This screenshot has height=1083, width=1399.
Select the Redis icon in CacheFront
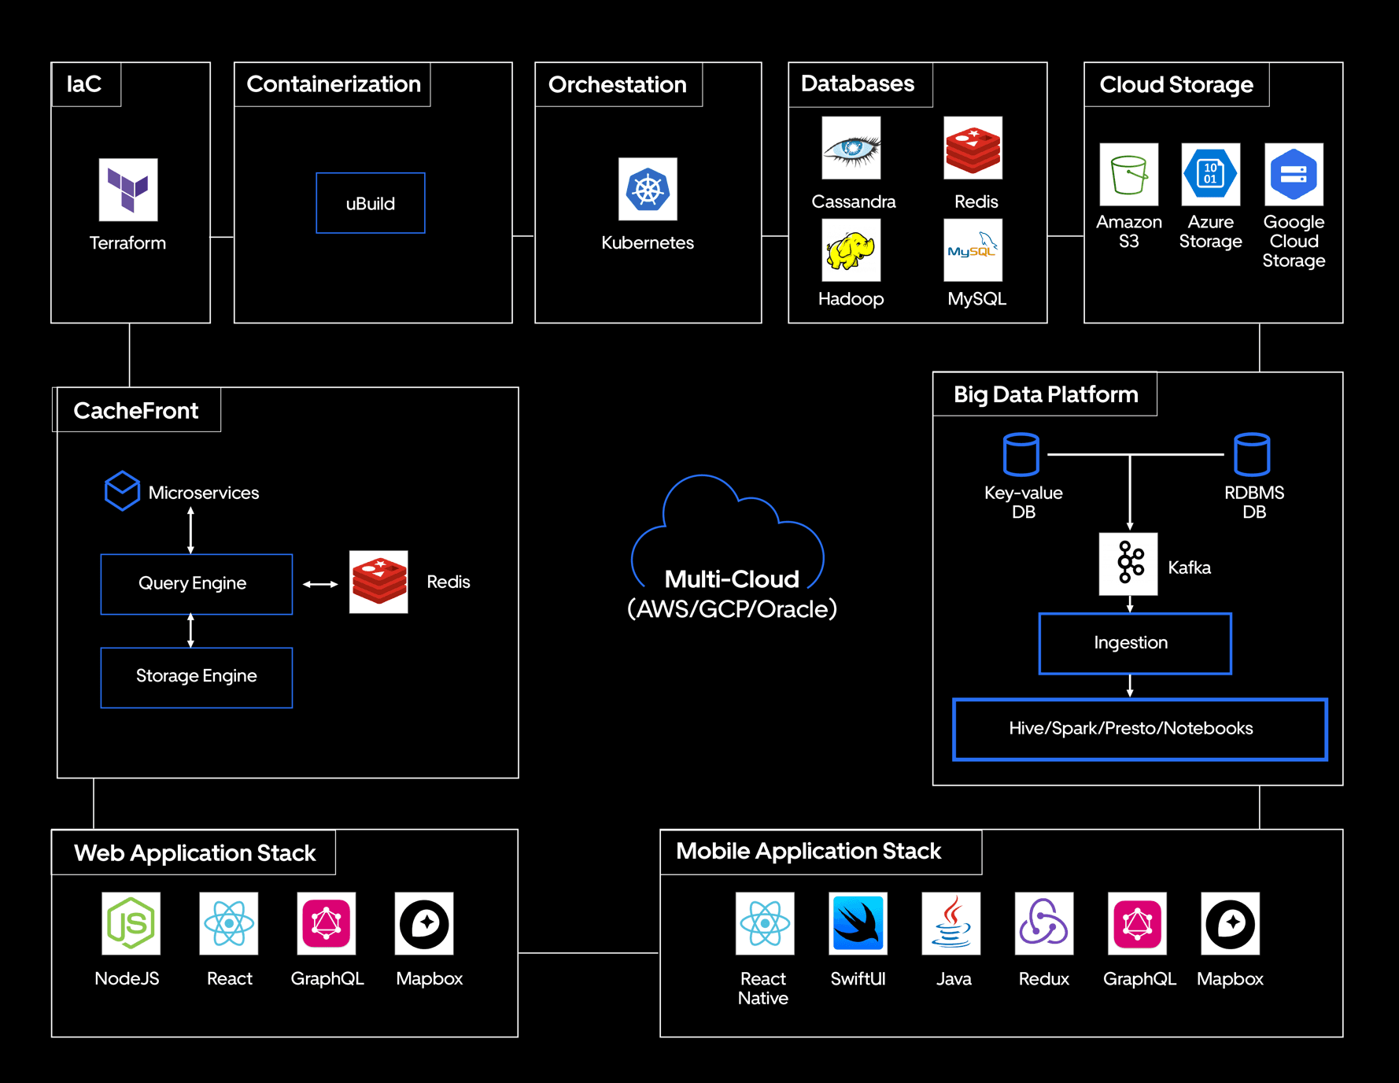(x=378, y=582)
